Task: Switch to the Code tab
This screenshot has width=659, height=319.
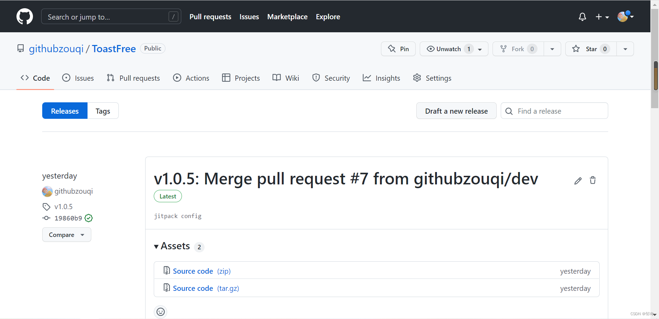Action: point(35,78)
